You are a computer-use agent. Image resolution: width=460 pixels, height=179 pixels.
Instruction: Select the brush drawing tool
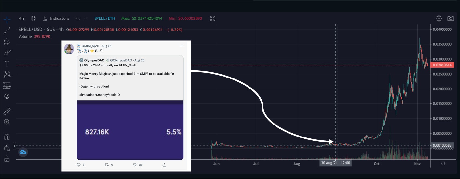[7, 53]
